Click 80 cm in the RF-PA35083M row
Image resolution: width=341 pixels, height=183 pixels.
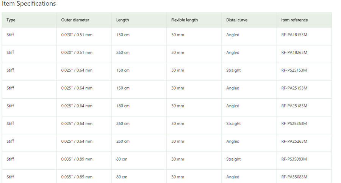122,177
